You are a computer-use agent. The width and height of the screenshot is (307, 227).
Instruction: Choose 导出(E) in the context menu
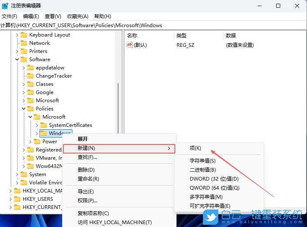(119, 192)
